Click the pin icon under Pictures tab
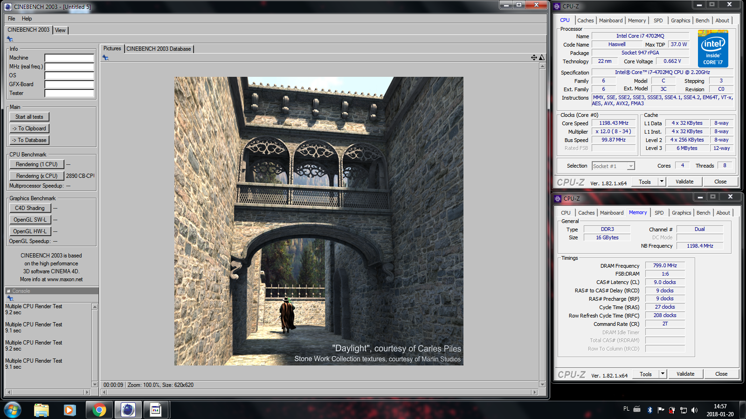The image size is (746, 419). tap(105, 58)
